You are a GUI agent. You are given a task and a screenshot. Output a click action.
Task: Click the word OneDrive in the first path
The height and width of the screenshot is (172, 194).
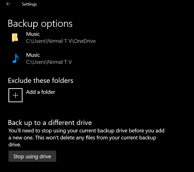(85, 41)
